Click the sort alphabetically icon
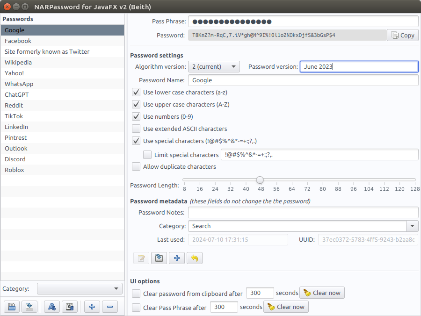Image resolution: width=421 pixels, height=316 pixels. [x=52, y=307]
